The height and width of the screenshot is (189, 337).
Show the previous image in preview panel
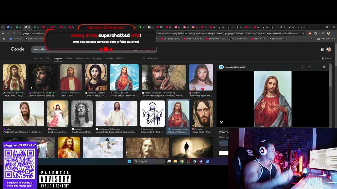(x=303, y=67)
